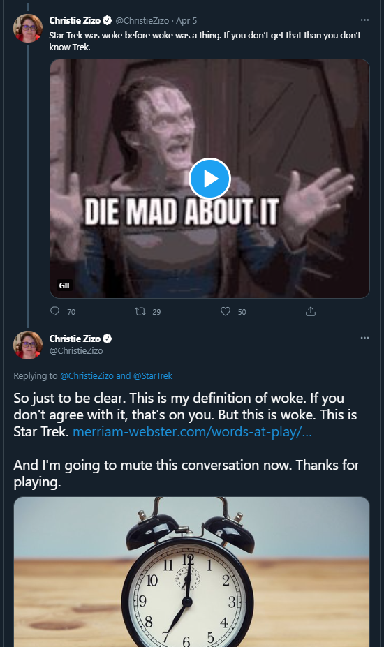The image size is (384, 647).
Task: Like the tweet showing 50 likes
Action: point(225,311)
